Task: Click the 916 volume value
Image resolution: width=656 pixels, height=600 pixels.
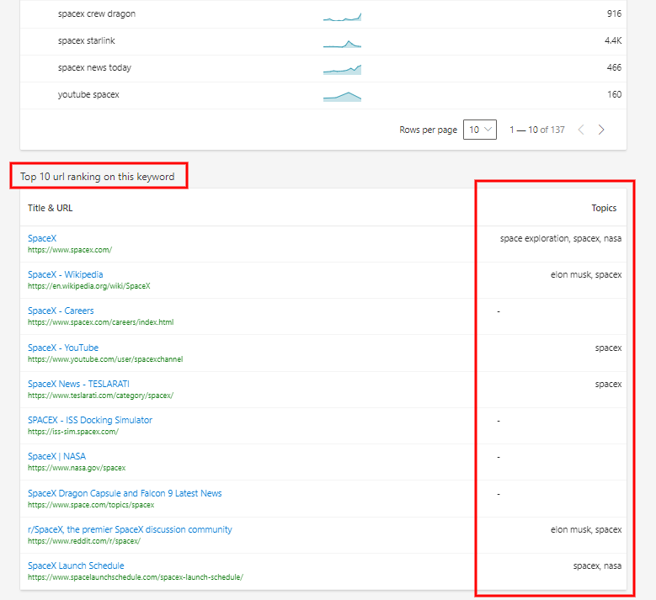Action: click(x=614, y=13)
